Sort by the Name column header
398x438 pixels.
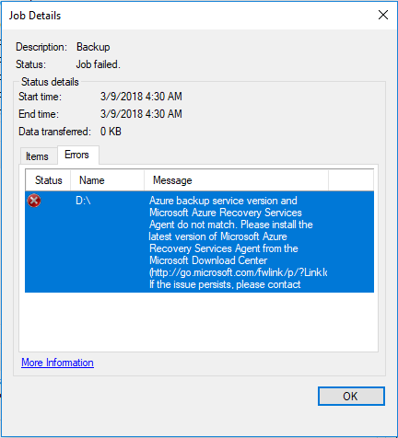107,180
